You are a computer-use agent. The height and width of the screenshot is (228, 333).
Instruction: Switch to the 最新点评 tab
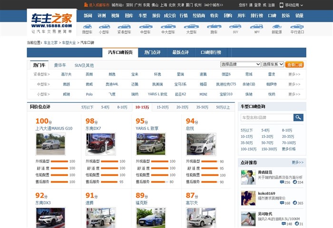coord(180,52)
